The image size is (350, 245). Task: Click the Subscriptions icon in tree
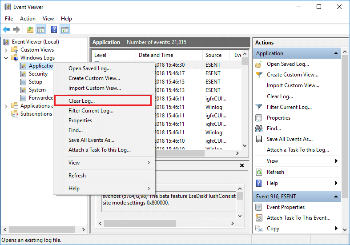click(15, 114)
